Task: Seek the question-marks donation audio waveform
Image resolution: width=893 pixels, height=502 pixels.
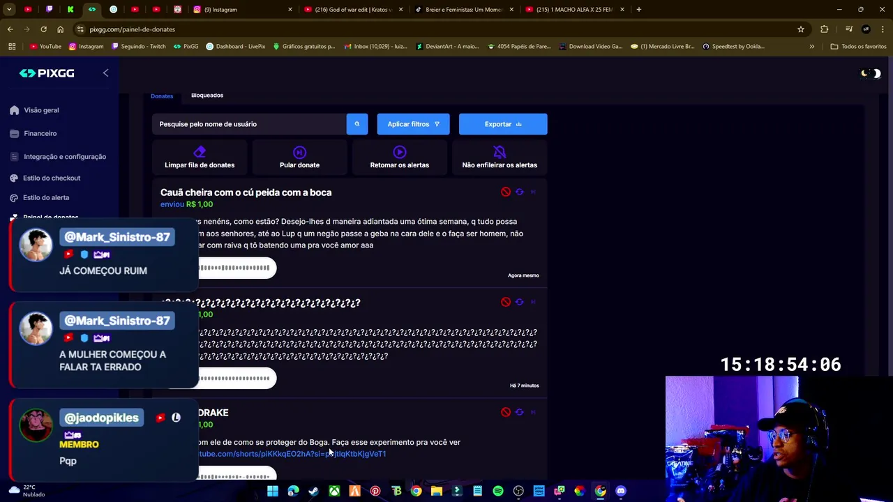Action: point(234,378)
